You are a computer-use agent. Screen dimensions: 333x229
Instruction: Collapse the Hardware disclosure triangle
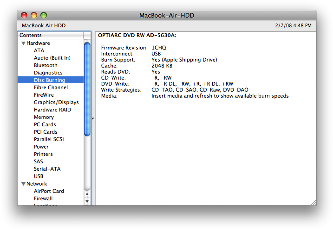point(24,43)
